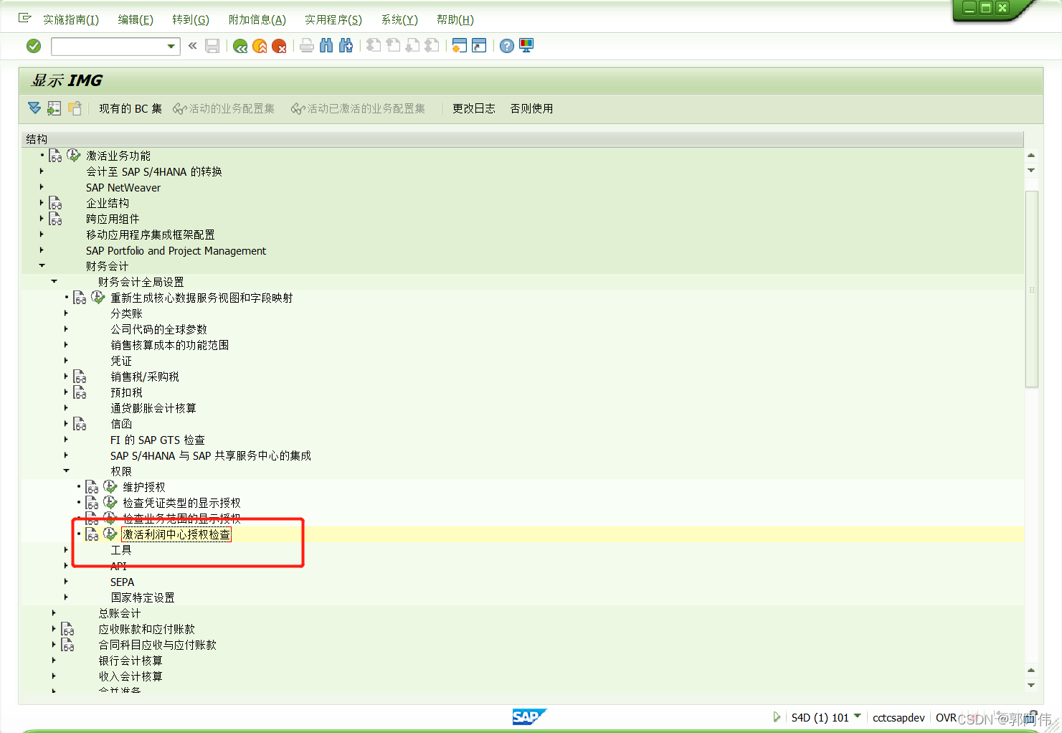Open documentation icon for 企业结构

tap(56, 203)
